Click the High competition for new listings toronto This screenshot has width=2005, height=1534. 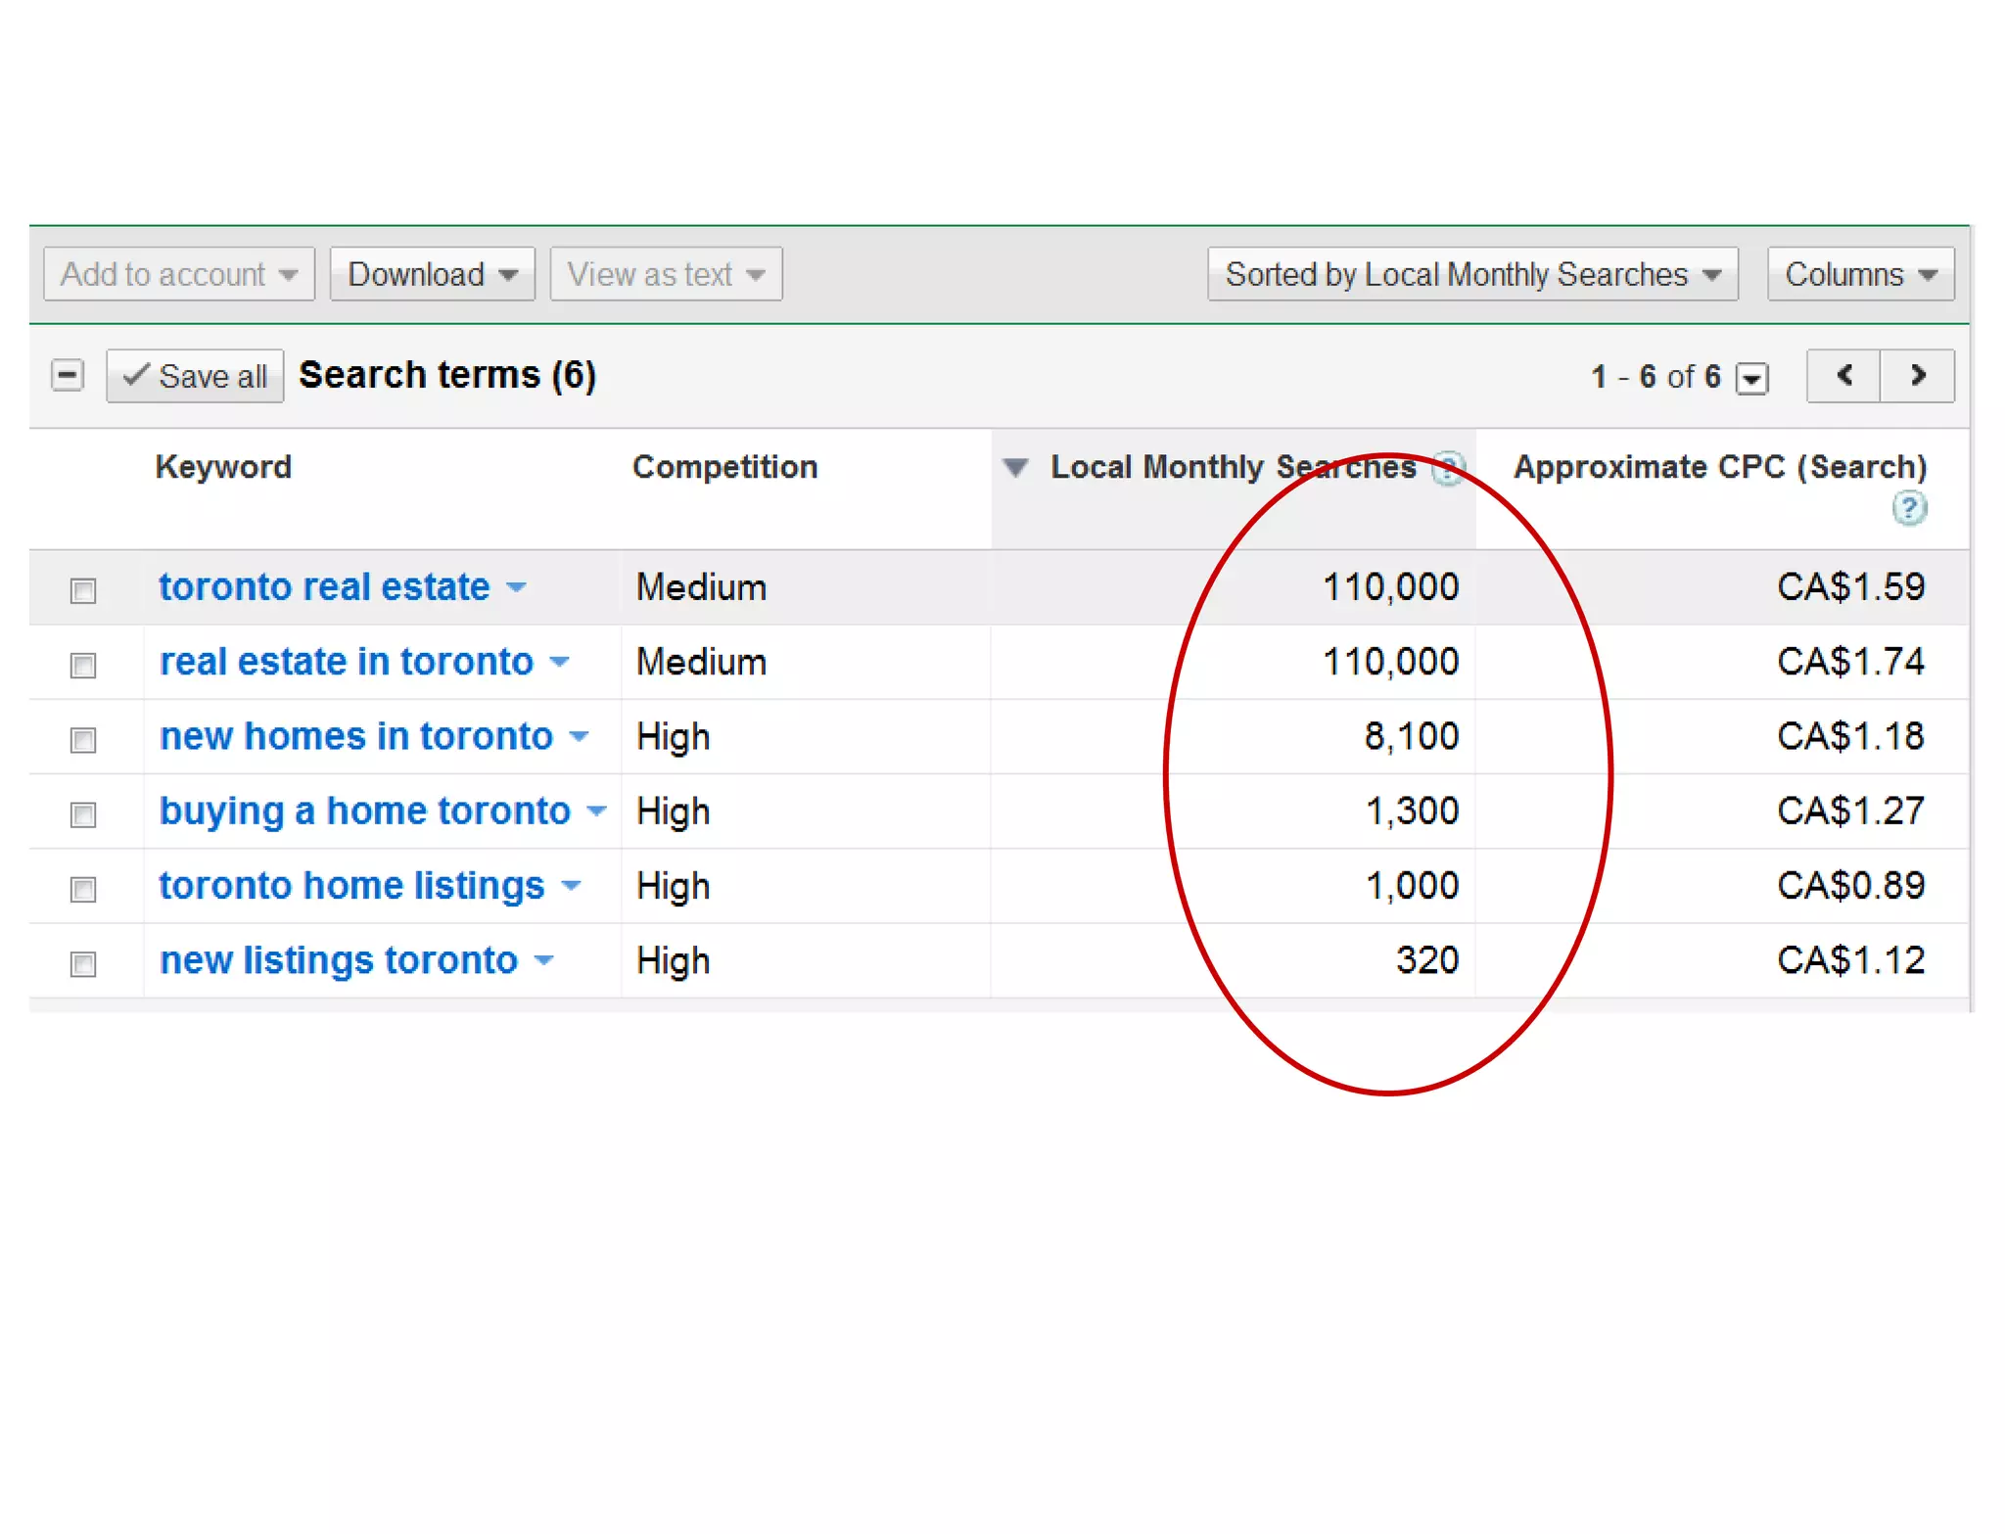coord(673,961)
